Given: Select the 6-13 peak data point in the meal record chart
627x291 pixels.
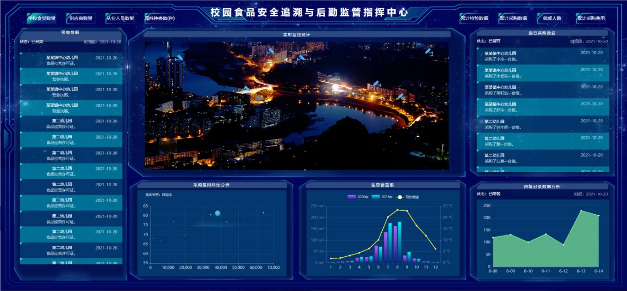Looking at the screenshot, I should (x=581, y=211).
